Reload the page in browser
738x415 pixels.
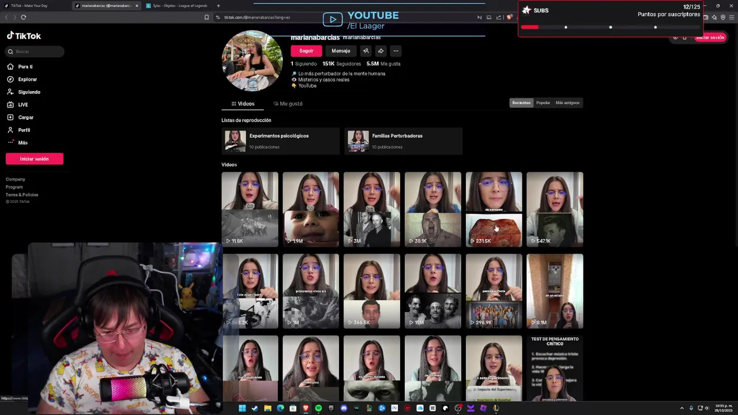[23, 17]
